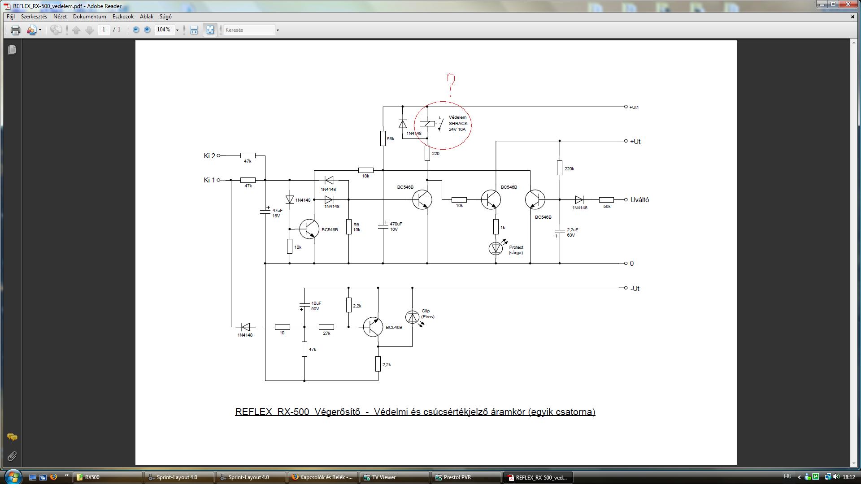Click the collaborate/share document icon
Screen dimensions: 861x493
click(x=31, y=30)
